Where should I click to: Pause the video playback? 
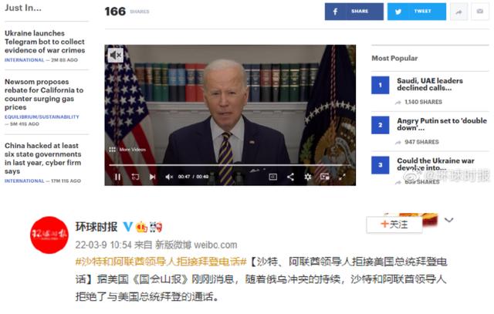coord(117,177)
